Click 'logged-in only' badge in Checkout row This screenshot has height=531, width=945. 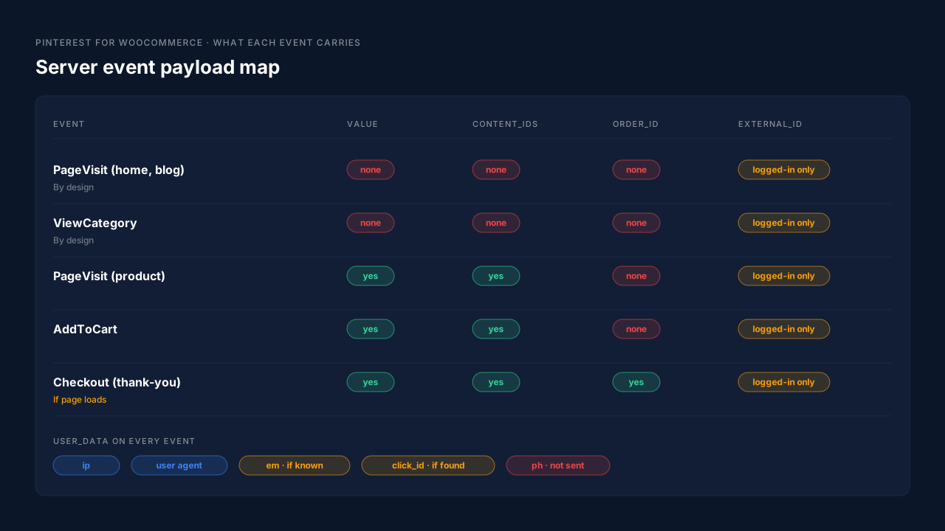point(784,382)
